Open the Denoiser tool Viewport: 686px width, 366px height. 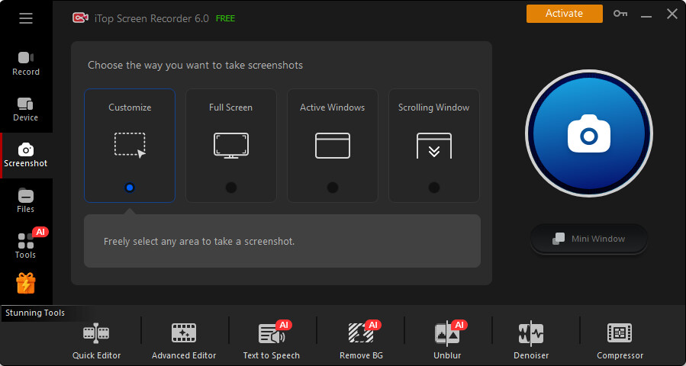(x=530, y=340)
